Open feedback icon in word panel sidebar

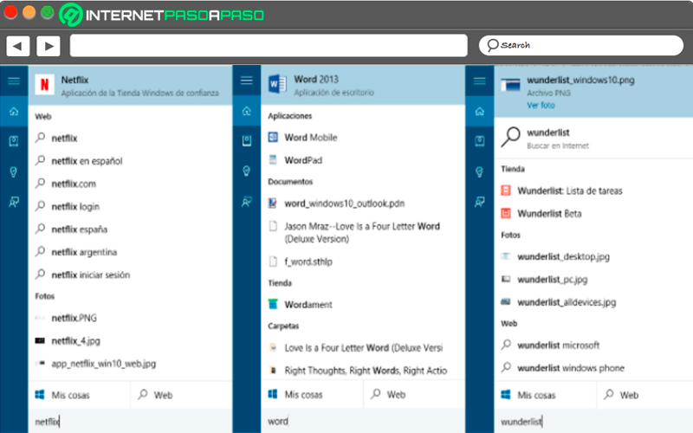(247, 202)
